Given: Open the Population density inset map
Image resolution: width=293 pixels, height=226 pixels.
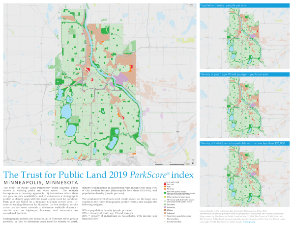Looking at the screenshot, I should click(245, 38).
